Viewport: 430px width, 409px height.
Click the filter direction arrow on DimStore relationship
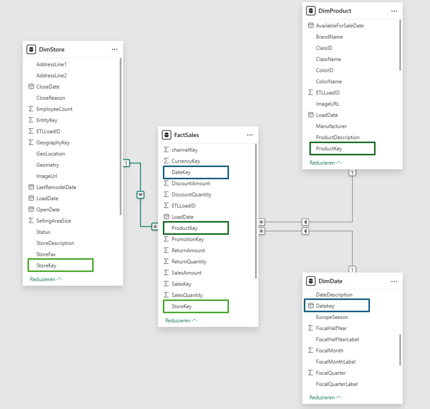point(140,195)
